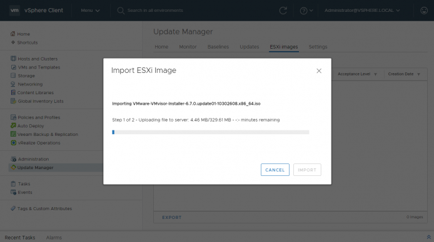Click the Content Libraries icon
Screen dimensions: 434x242
coord(13,92)
